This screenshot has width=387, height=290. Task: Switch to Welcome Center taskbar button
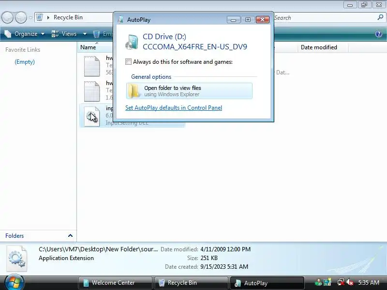pyautogui.click(x=115, y=283)
